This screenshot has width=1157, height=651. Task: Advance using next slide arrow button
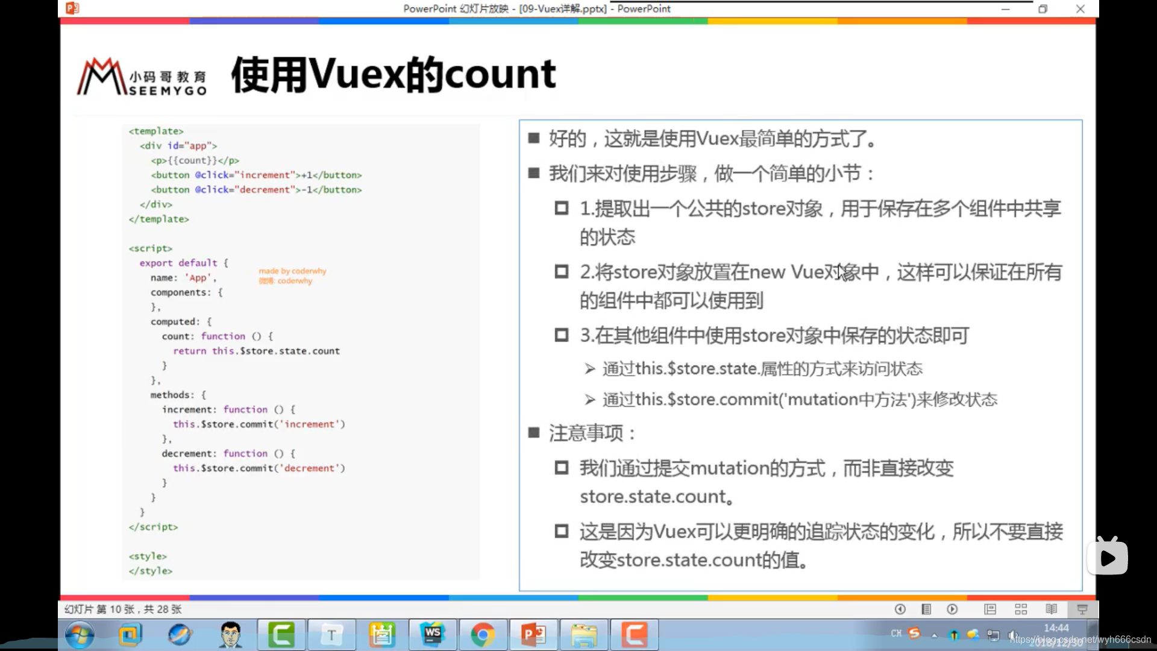952,609
